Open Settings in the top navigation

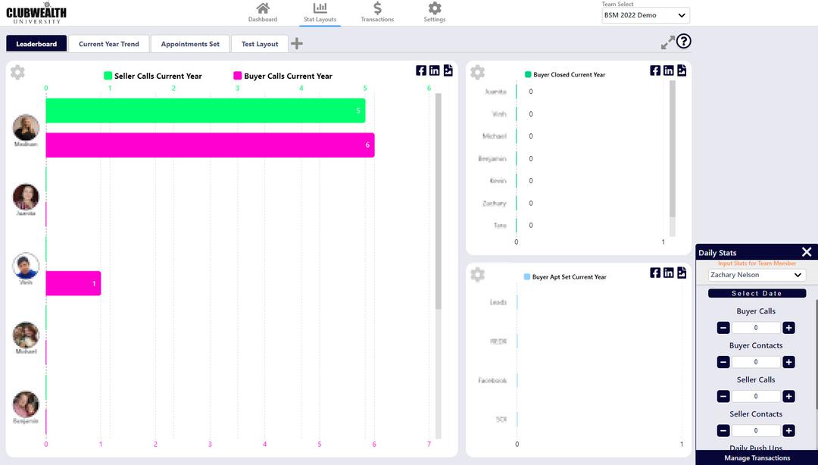(435, 13)
